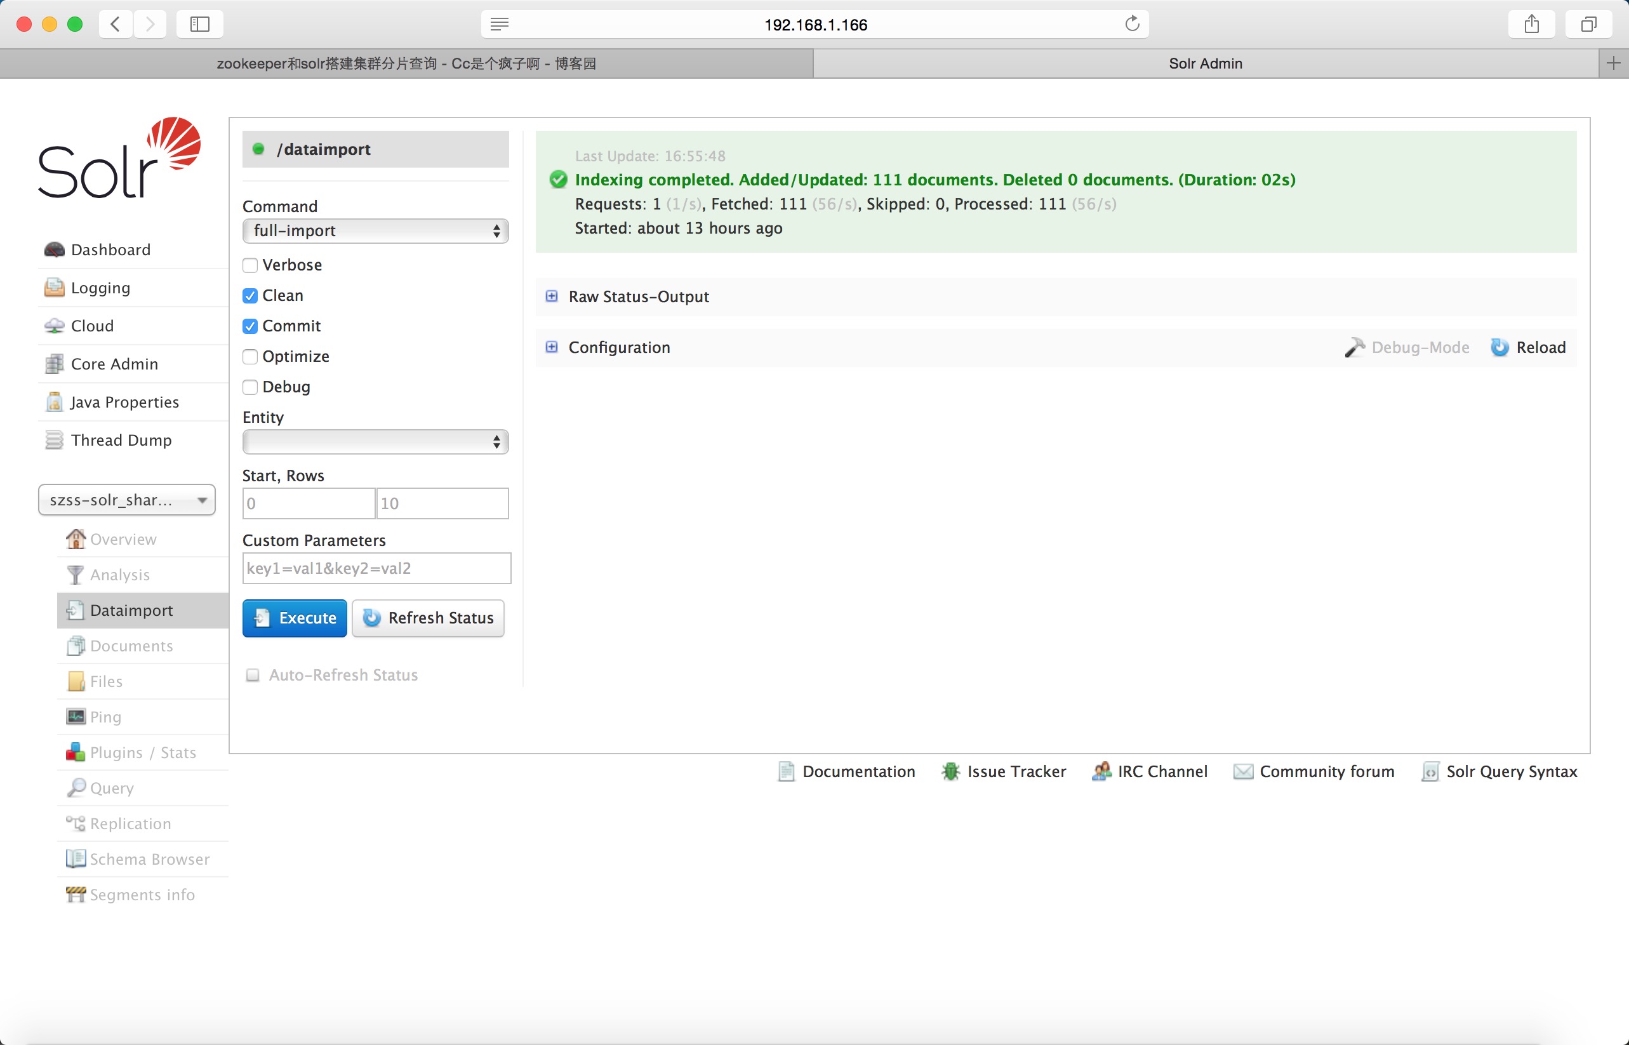Image resolution: width=1629 pixels, height=1045 pixels.
Task: Click the 'Last Update: 16:55:48' text
Action: pos(650,156)
